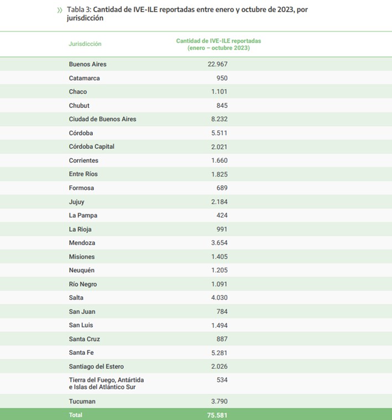Select the 'Río Negro' row label
Viewport: 392px width, 420px height.
click(x=83, y=284)
